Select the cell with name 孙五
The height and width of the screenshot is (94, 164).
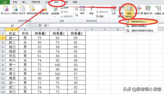pyautogui.click(x=12, y=56)
